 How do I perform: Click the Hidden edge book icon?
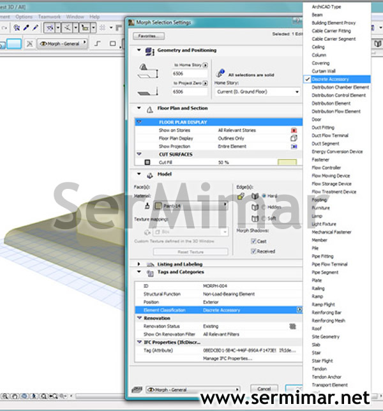(x=255, y=207)
